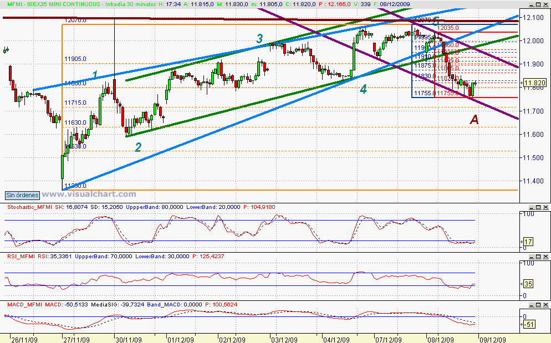551x343 pixels.
Task: Click the 'Sin órdenes' button
Action: (23, 195)
